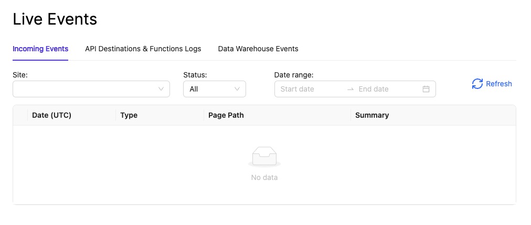This screenshot has height=225, width=531.
Task: Switch to the Incoming Events tab
Action: coord(40,49)
